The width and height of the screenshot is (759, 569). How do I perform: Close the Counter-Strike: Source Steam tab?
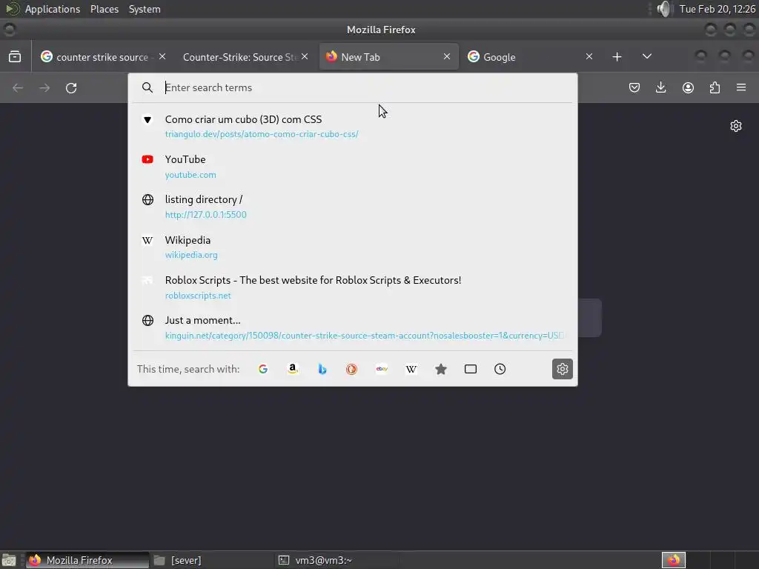click(x=305, y=56)
